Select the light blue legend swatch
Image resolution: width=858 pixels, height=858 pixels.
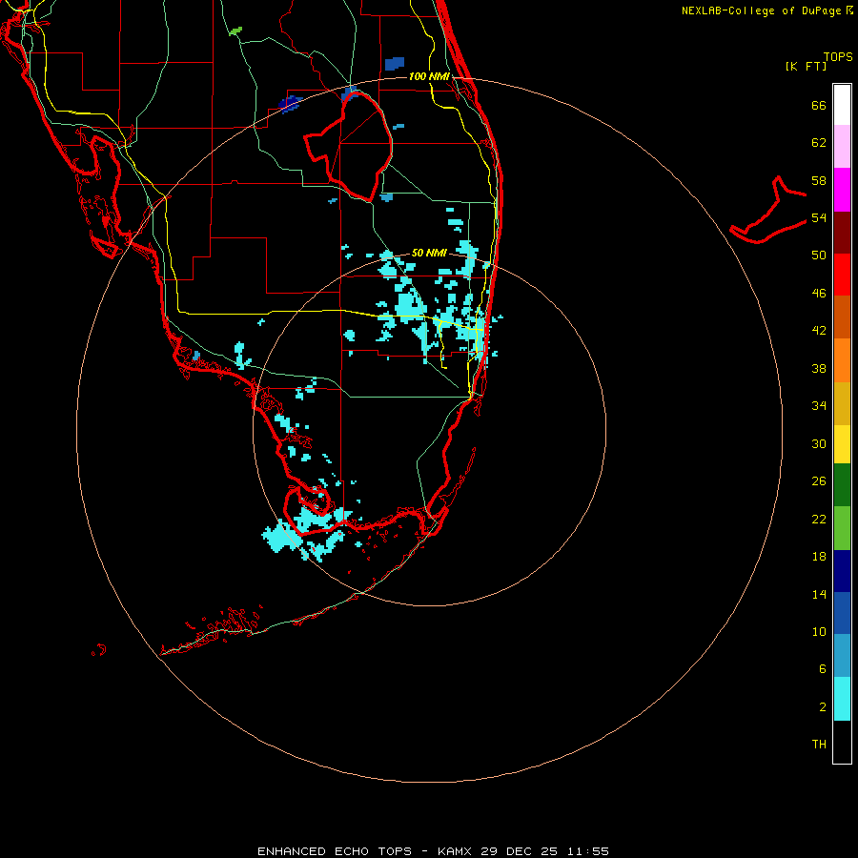[842, 656]
